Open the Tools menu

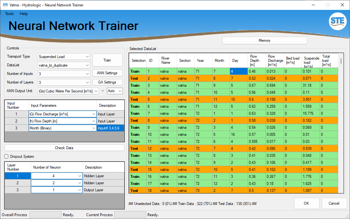[x=9, y=14]
